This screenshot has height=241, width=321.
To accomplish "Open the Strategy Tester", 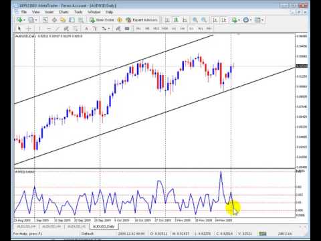I will 81,20.
